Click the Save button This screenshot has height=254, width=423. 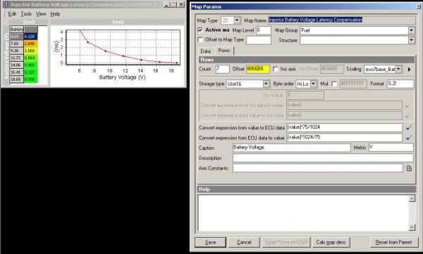coord(210,242)
